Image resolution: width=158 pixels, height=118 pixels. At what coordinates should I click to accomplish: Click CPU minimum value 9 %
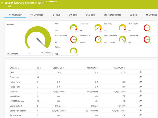[x=96, y=73]
